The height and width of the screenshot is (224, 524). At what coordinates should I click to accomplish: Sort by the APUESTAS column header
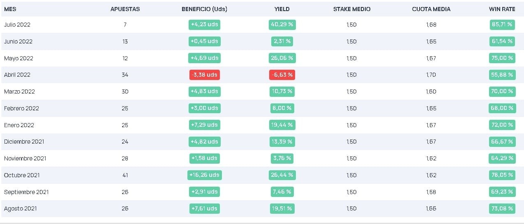(x=125, y=9)
